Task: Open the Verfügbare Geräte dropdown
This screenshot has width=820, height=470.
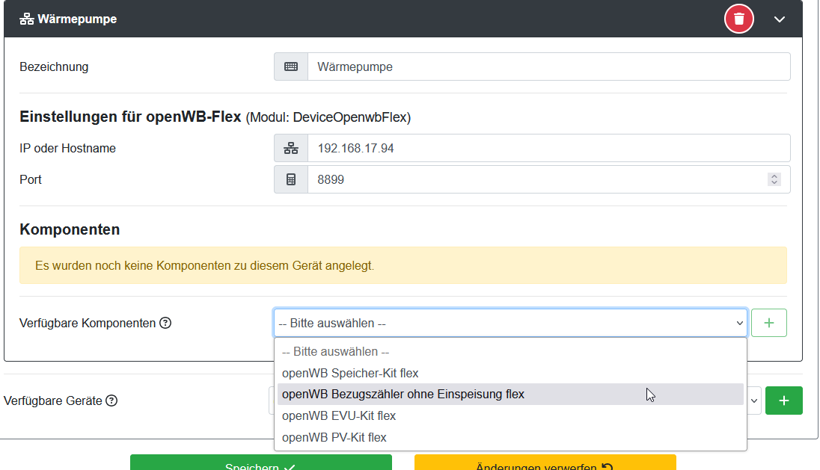Action: click(x=753, y=401)
